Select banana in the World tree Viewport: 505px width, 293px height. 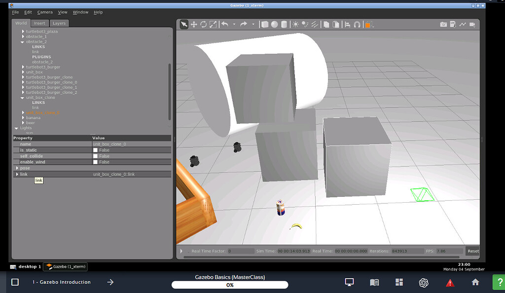[35, 117]
